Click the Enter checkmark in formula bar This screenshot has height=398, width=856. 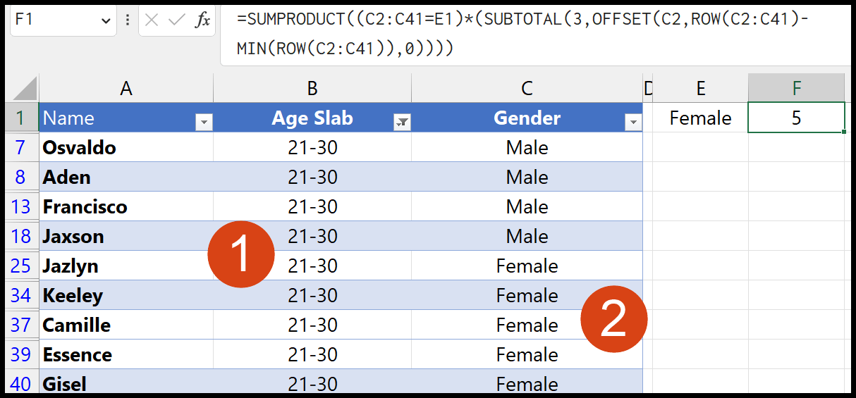tap(176, 20)
